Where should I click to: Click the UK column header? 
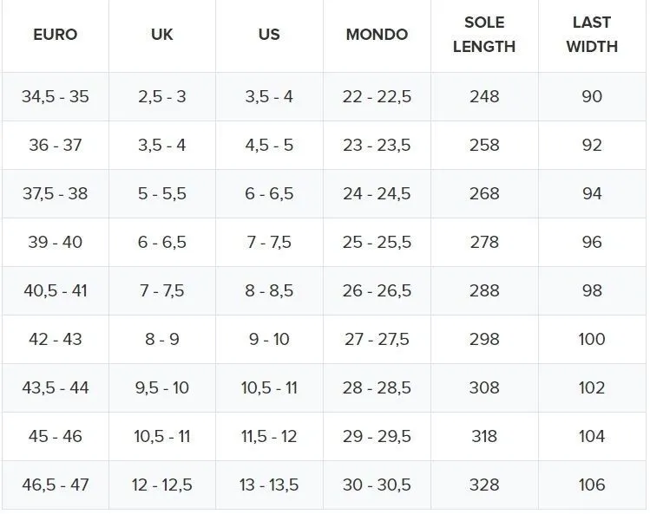coord(161,36)
